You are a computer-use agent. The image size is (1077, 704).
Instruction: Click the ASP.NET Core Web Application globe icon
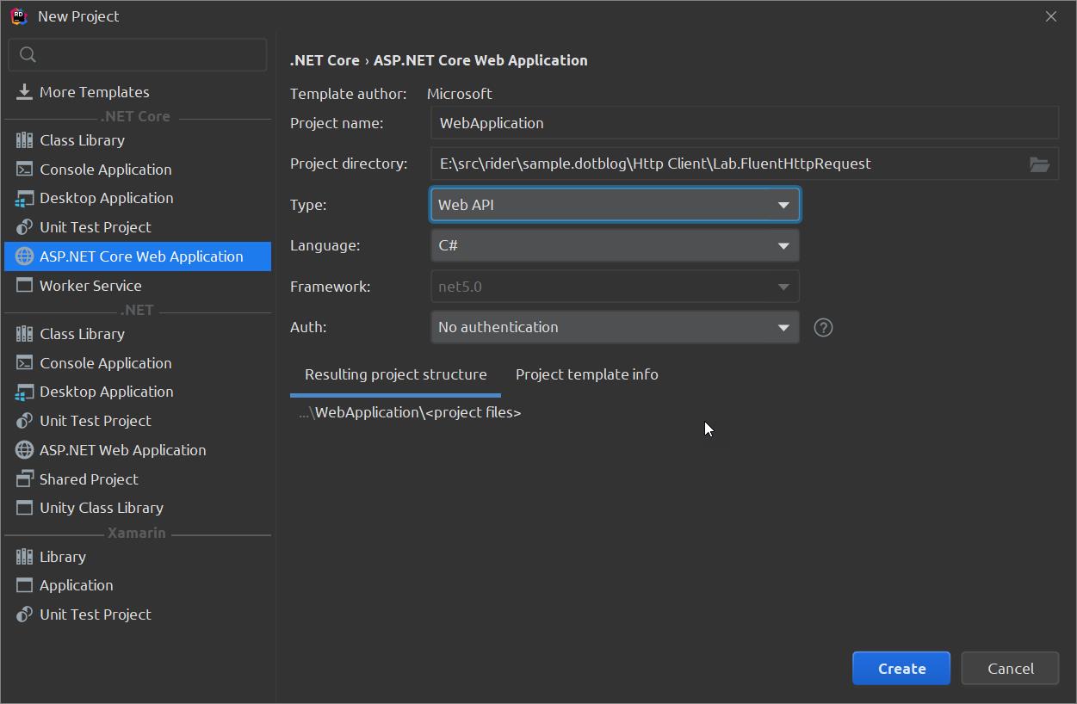[24, 256]
